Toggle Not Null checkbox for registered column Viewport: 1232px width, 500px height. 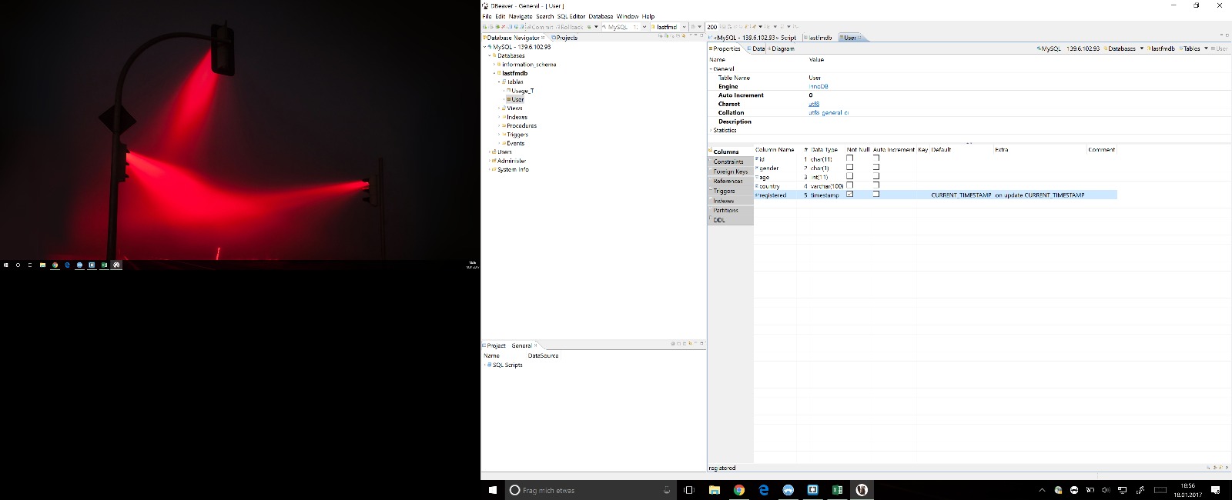(850, 195)
